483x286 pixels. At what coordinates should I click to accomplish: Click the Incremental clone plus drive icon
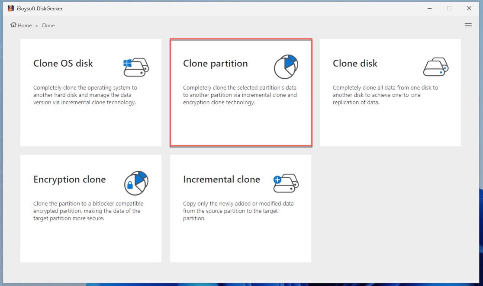pos(286,183)
